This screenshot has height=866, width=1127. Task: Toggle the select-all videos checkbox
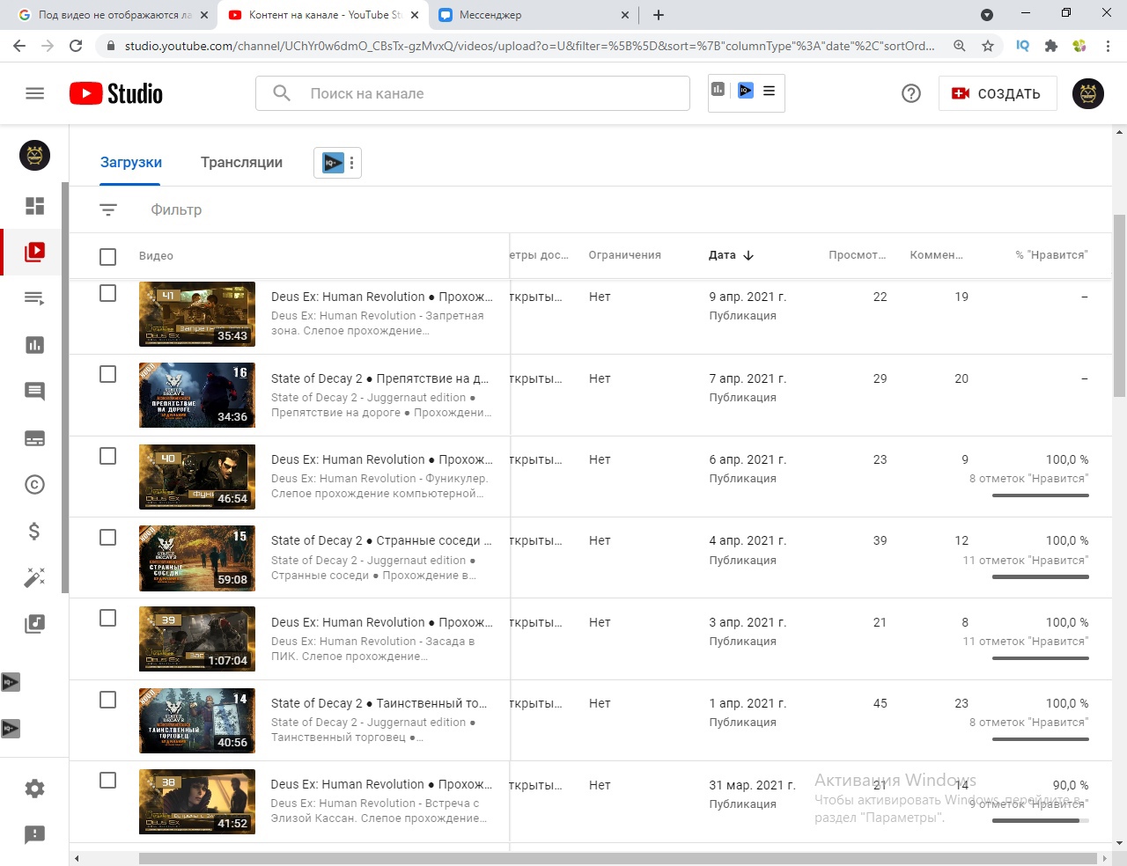tap(108, 256)
